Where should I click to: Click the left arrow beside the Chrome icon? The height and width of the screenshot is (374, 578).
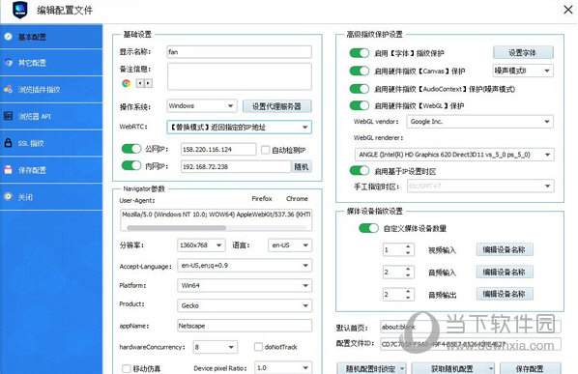coord(140,83)
